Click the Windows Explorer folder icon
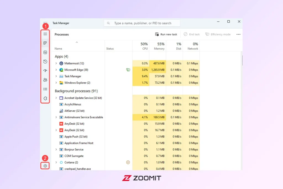The width and height of the screenshot is (283, 189). click(x=61, y=83)
